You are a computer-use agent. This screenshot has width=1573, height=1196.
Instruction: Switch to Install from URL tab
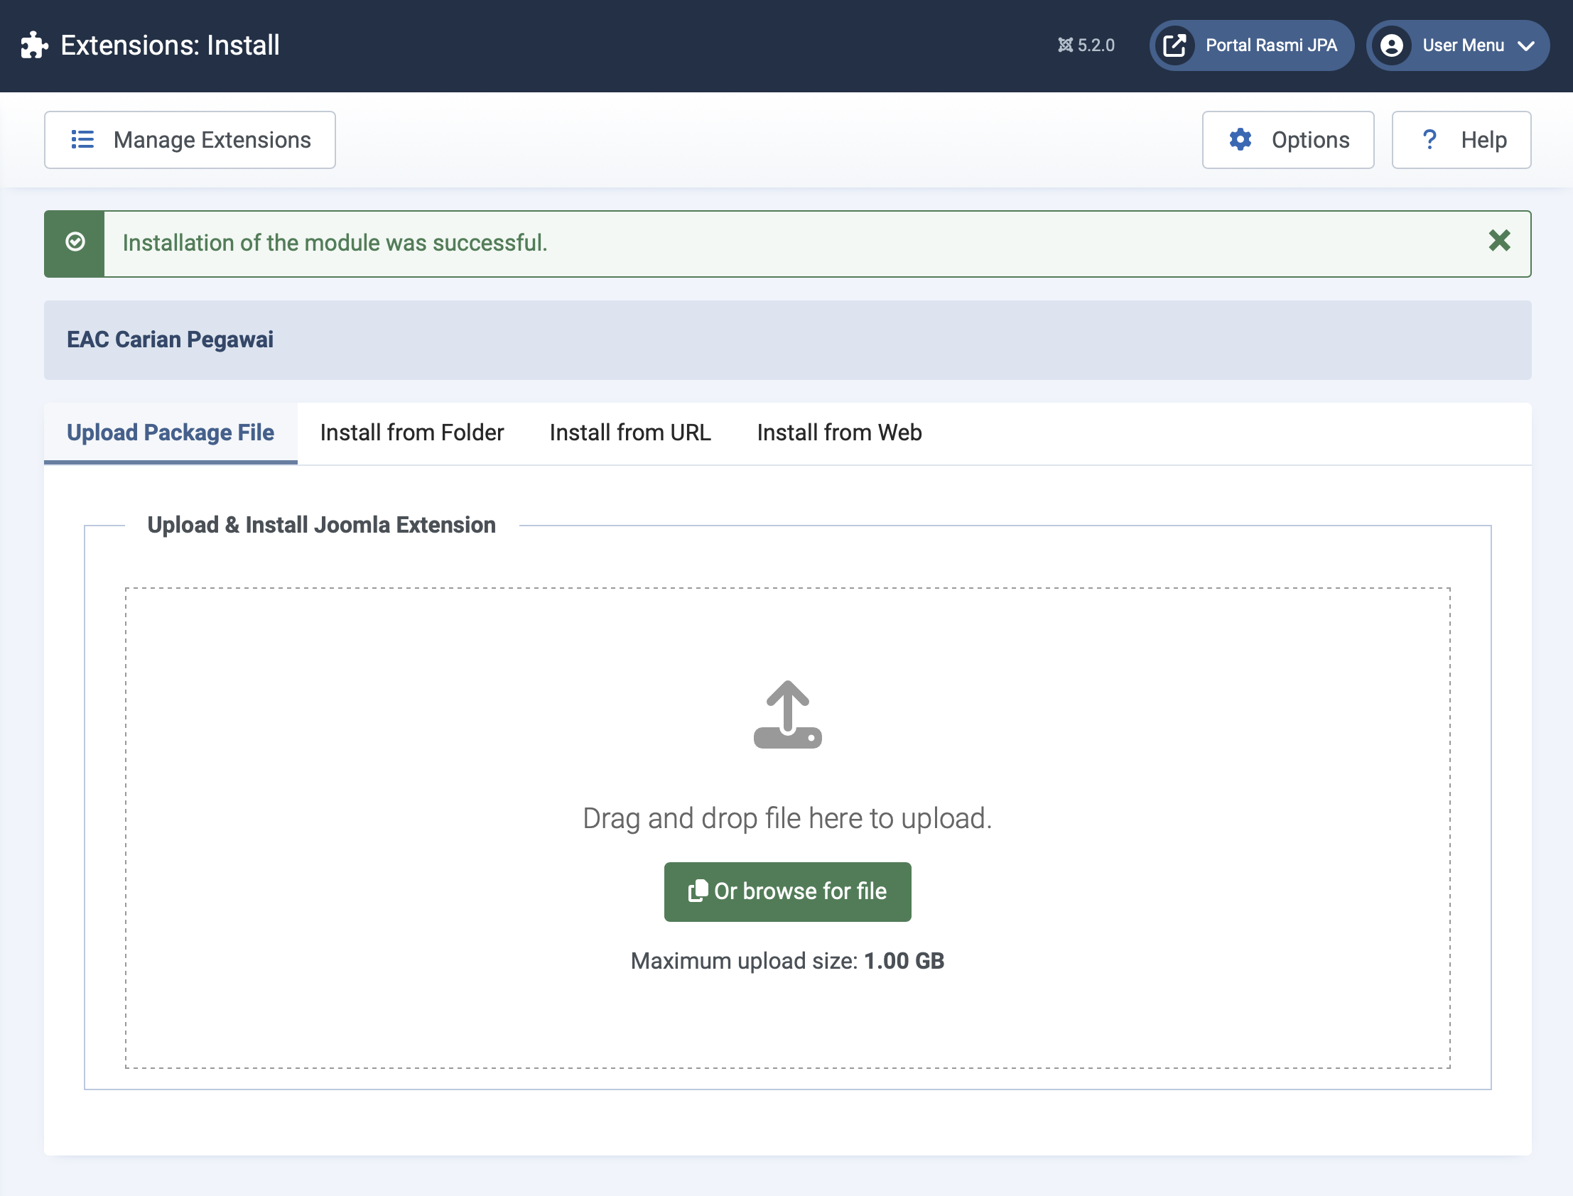point(631,433)
